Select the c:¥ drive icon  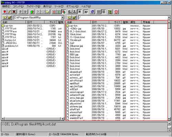3,52
